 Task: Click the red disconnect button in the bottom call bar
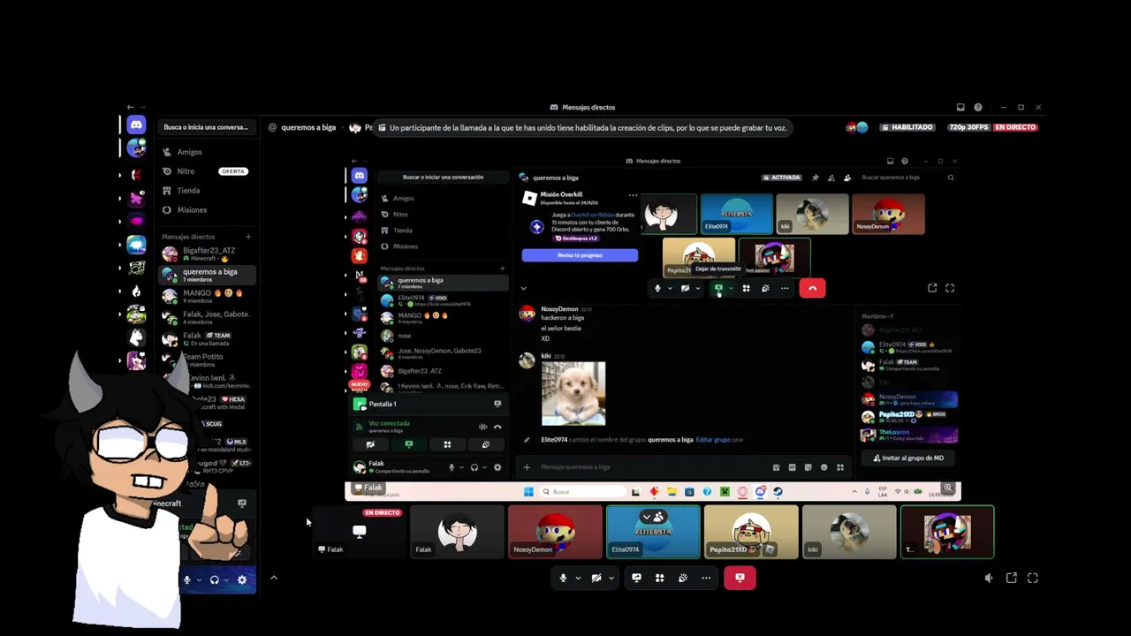click(x=740, y=578)
